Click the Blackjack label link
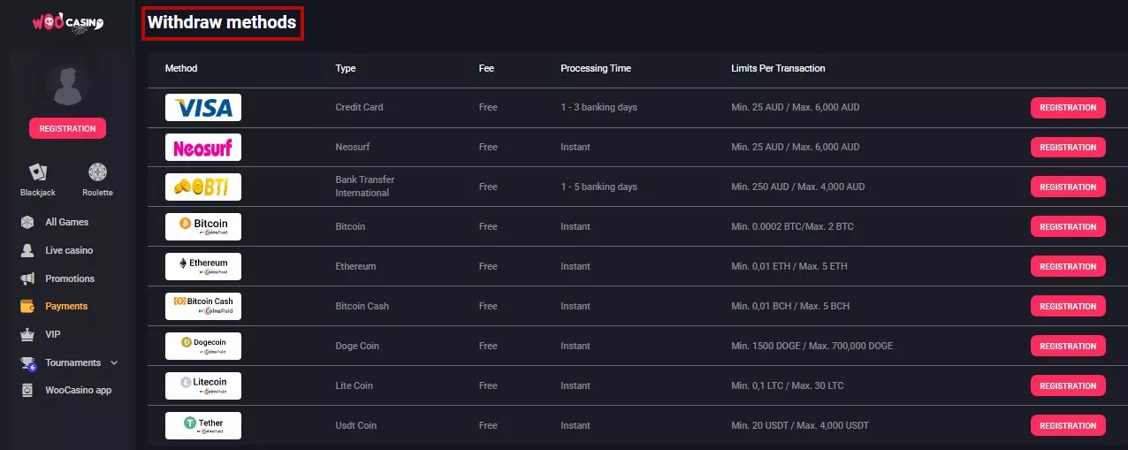Screen dimensions: 1128x450 point(38,192)
